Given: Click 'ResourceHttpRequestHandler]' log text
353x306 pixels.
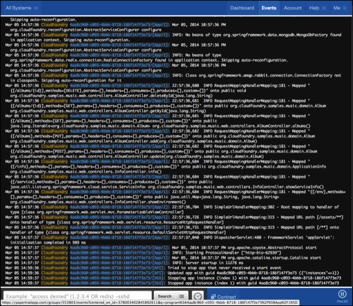Looking at the screenshot, I should click(x=194, y=223).
